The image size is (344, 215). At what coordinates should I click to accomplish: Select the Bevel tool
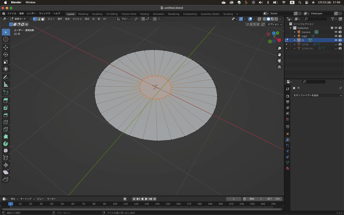[x=6, y=115]
